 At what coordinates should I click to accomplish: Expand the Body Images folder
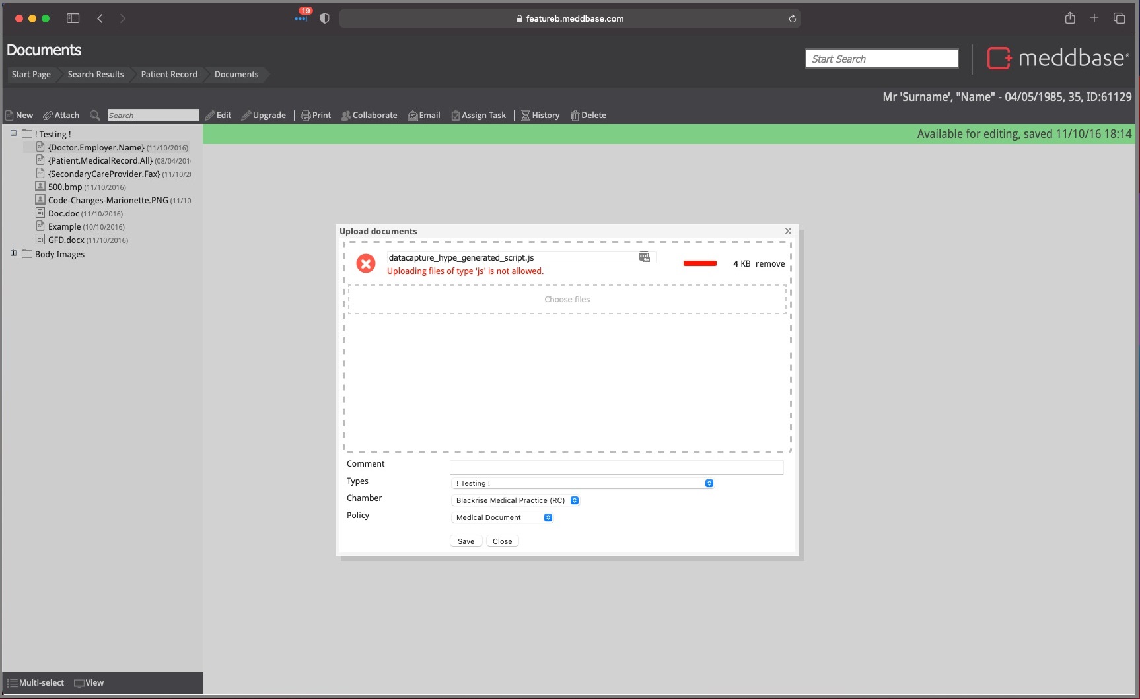coord(13,253)
